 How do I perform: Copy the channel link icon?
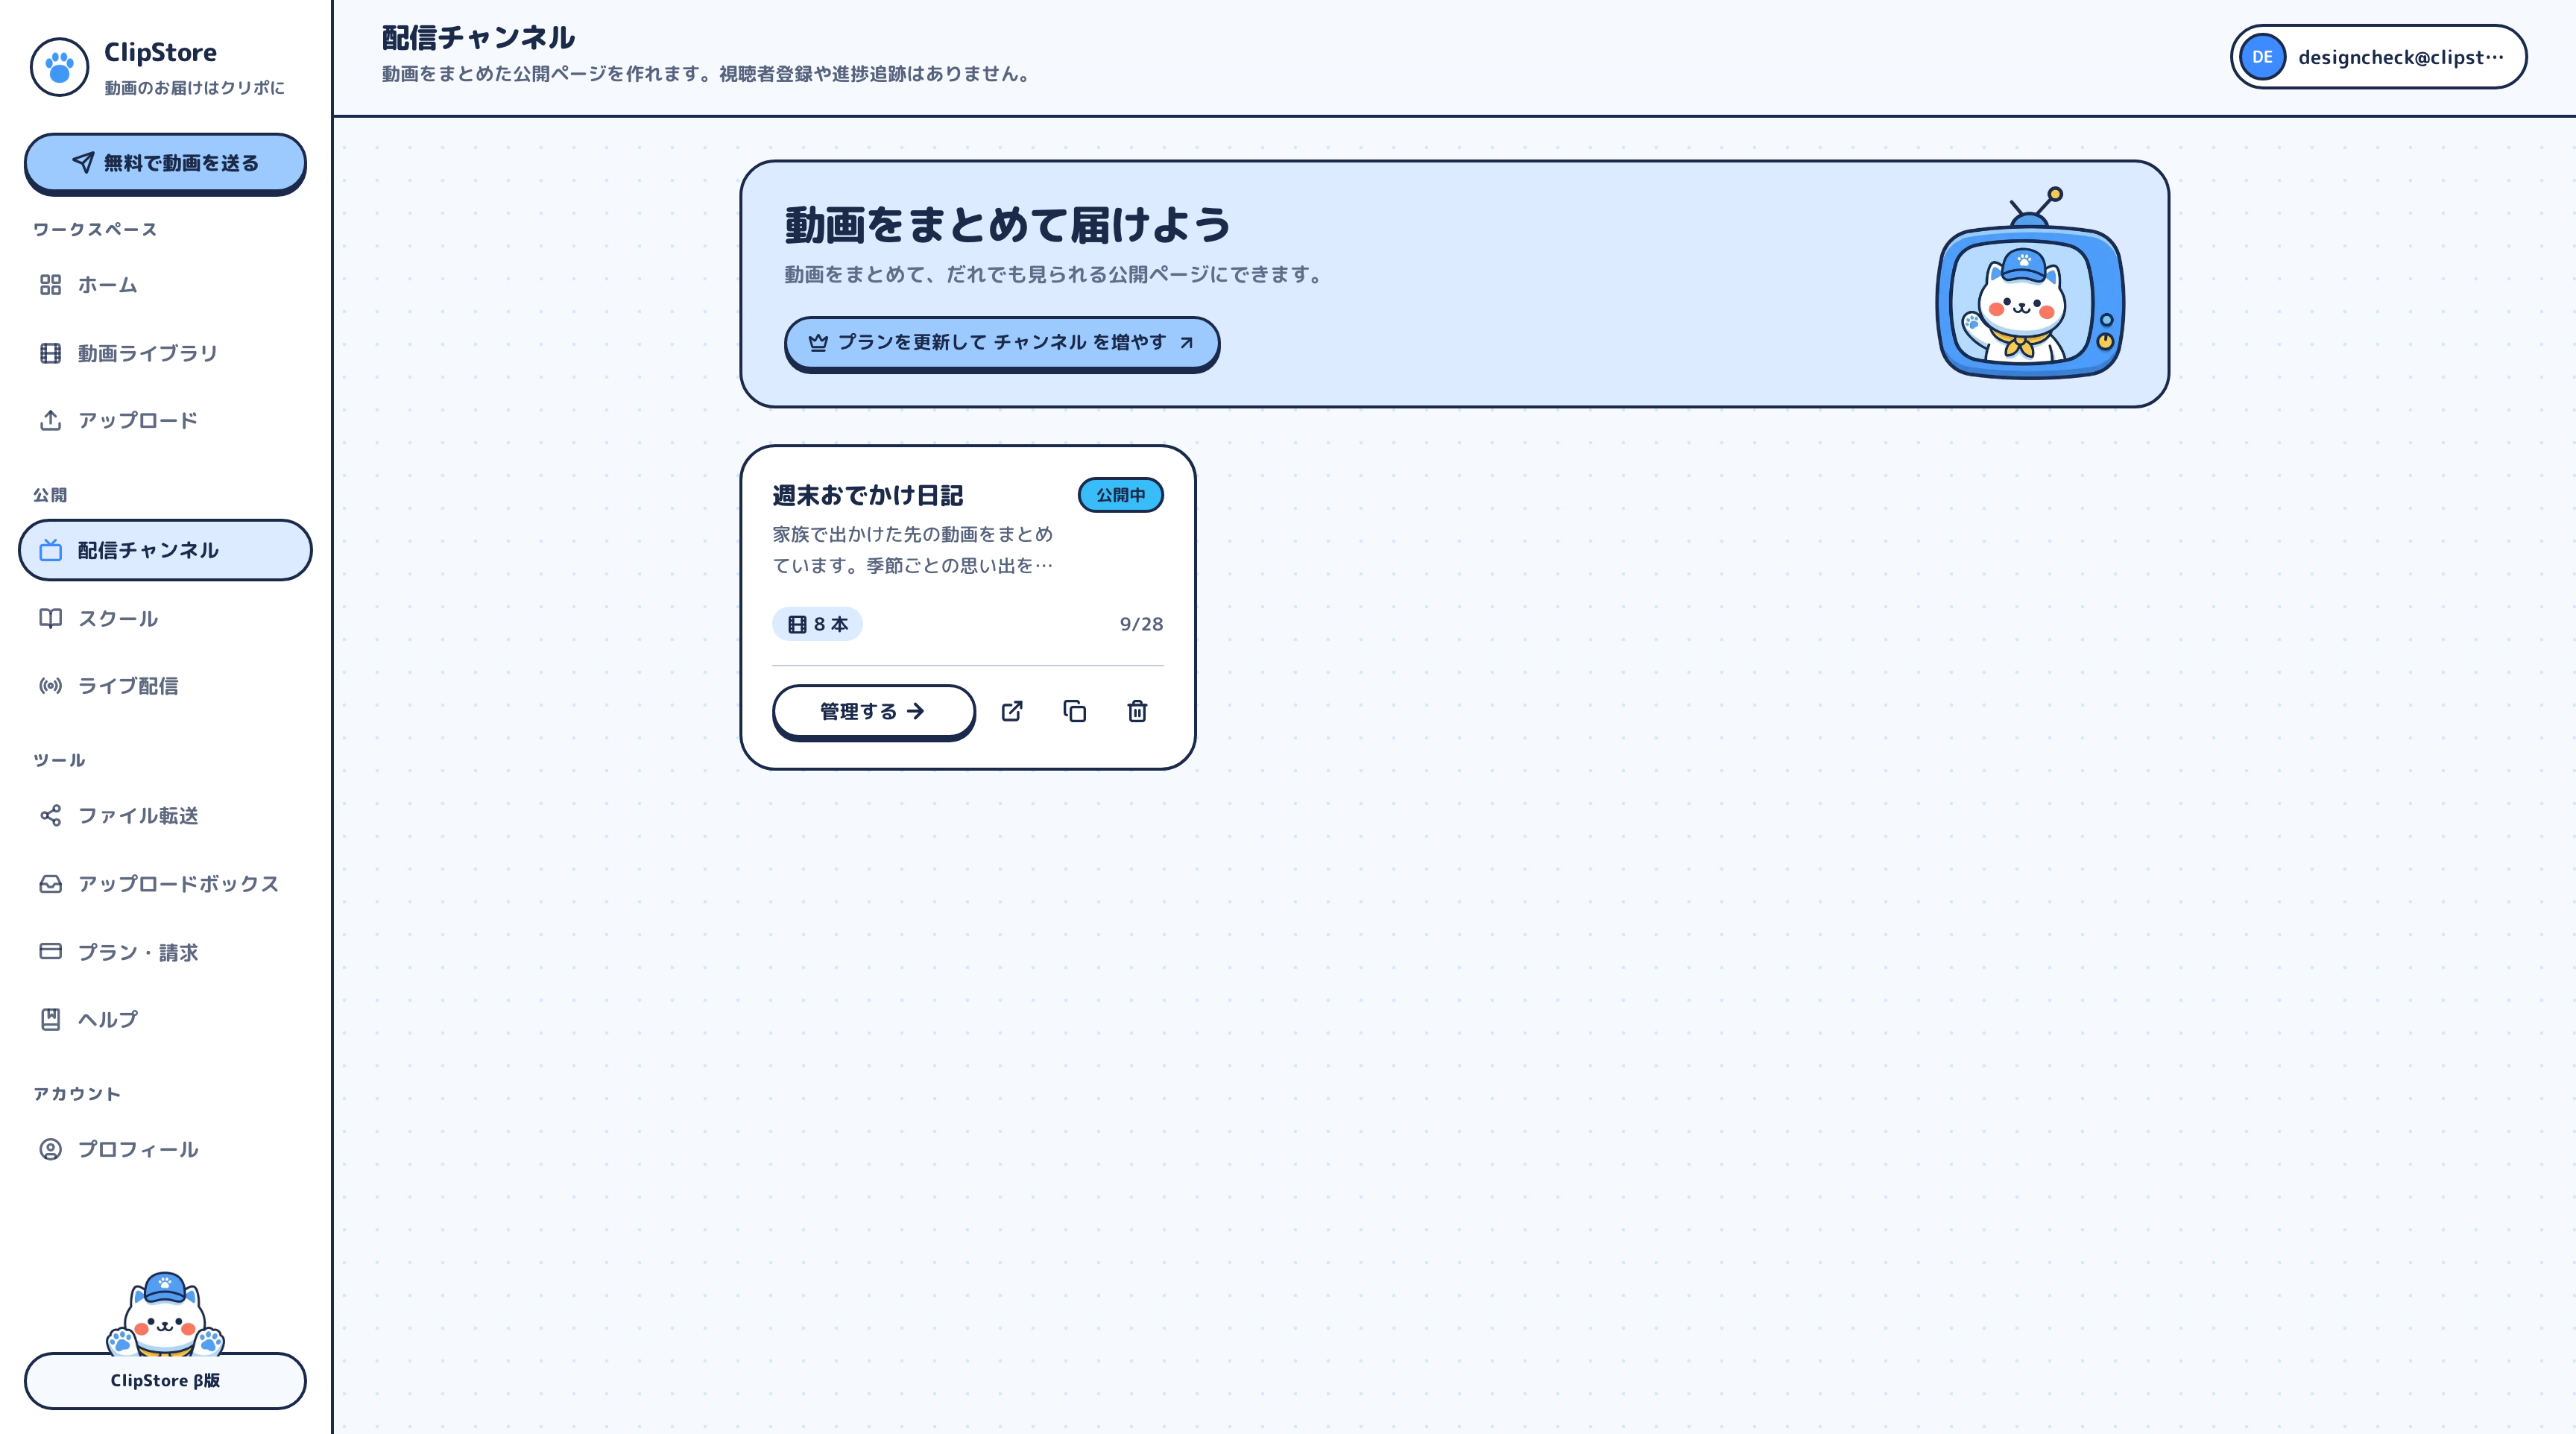(x=1075, y=711)
